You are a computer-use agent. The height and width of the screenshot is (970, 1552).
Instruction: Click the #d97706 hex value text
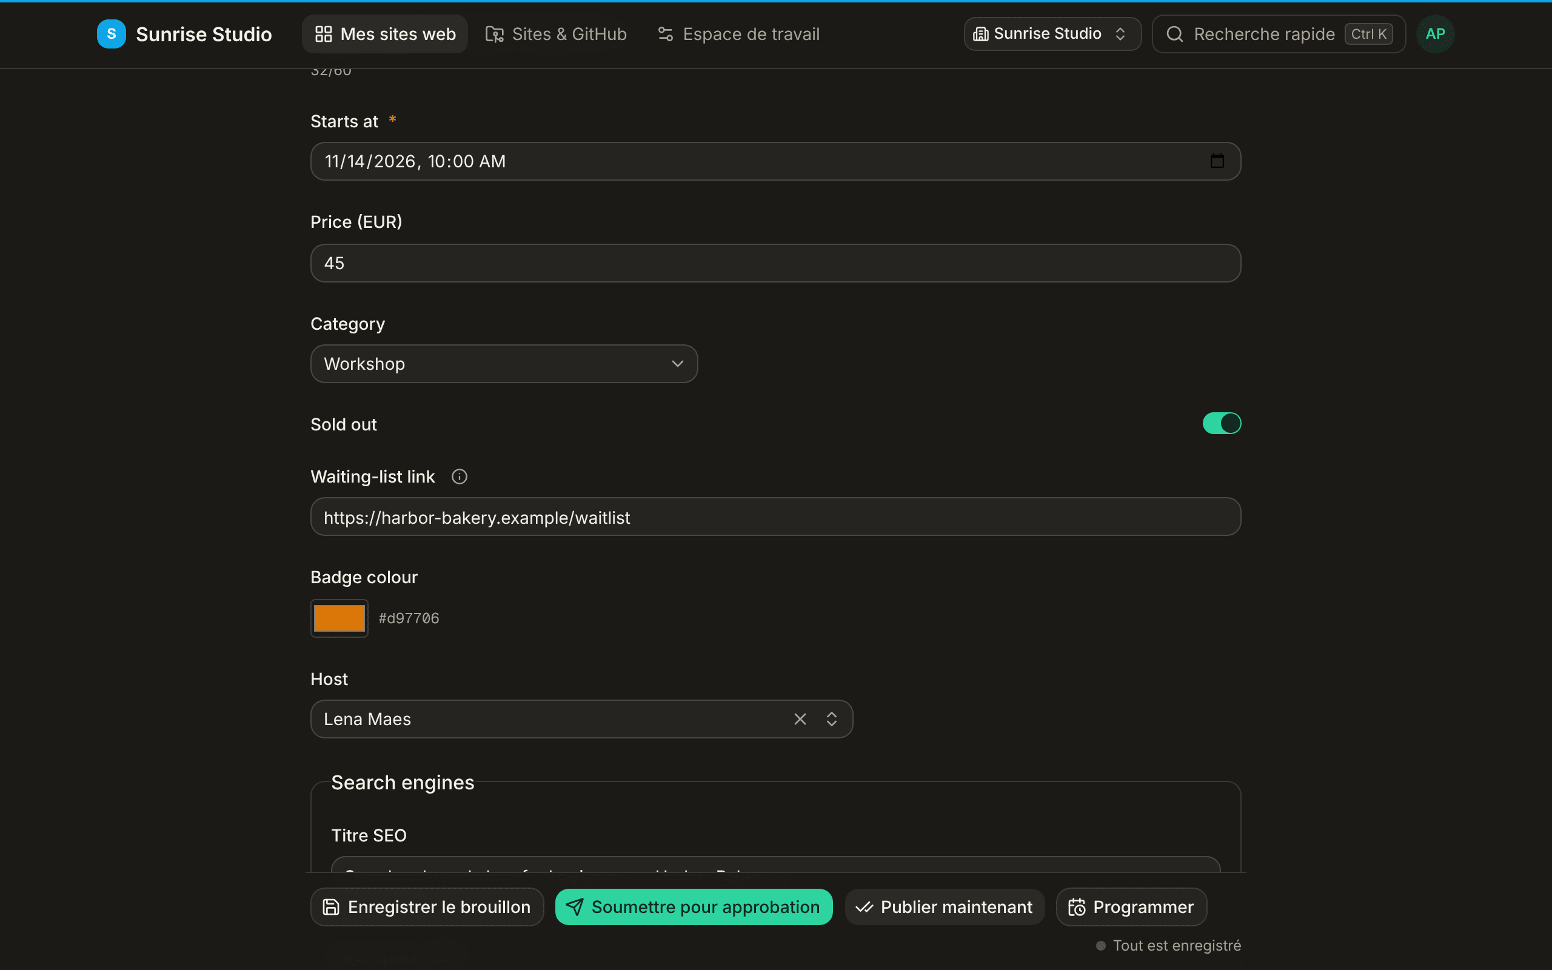pos(409,618)
